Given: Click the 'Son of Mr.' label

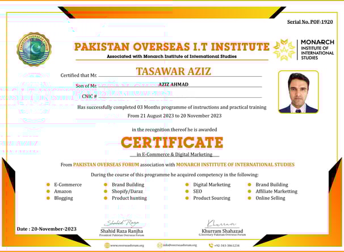Looking at the screenshot, I should point(86,86).
